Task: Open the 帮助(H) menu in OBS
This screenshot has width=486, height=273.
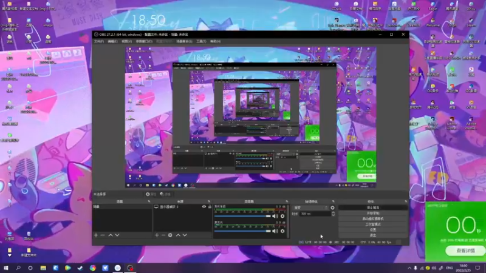Action: click(215, 41)
